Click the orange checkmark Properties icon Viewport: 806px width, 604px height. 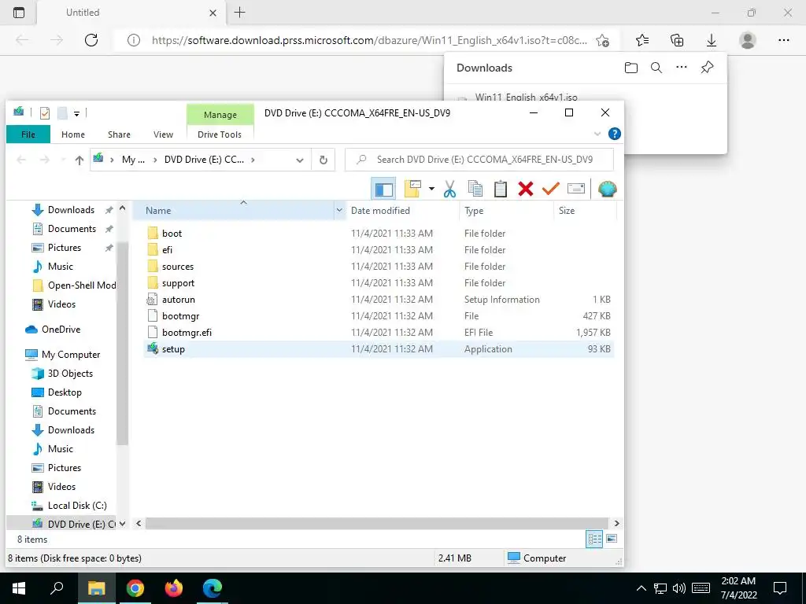550,189
